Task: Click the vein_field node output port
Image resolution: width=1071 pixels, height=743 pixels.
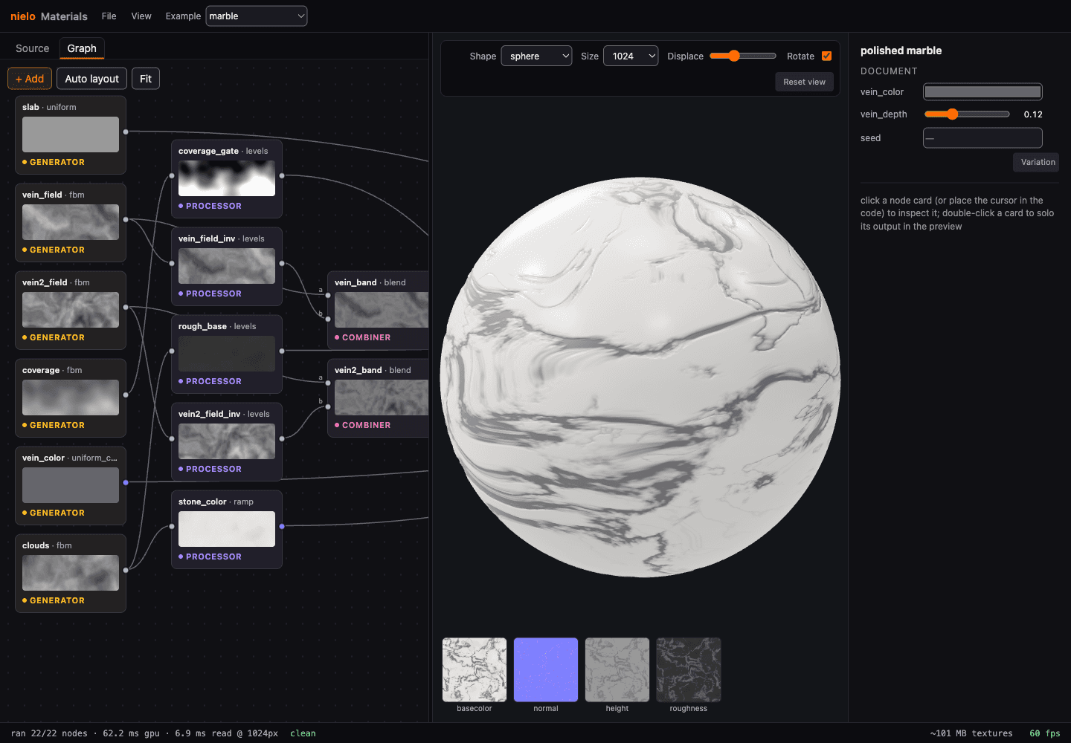Action: 126,219
